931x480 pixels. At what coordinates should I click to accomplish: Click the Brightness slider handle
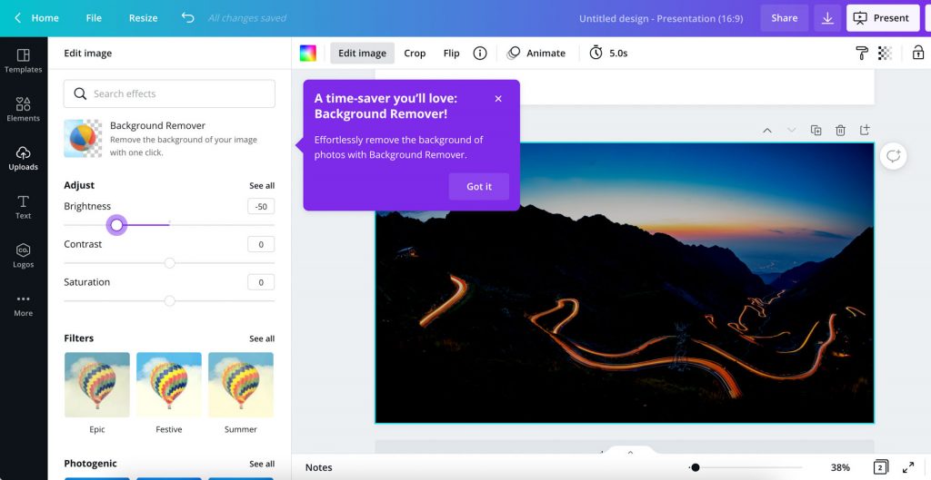[116, 225]
